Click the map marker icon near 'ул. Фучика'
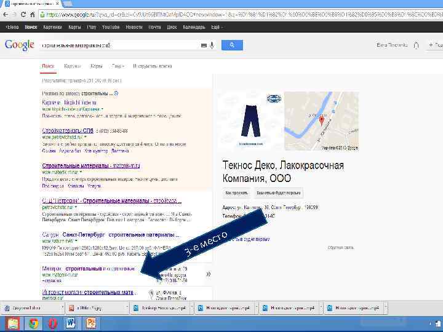The width and height of the screenshot is (443, 332). [151, 294]
